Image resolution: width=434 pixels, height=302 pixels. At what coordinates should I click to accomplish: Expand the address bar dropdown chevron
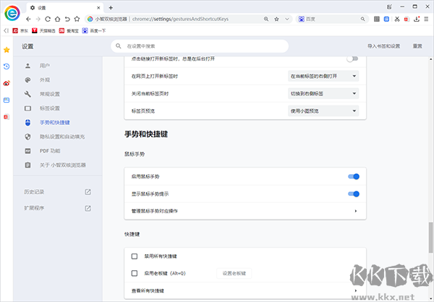pyautogui.click(x=287, y=19)
